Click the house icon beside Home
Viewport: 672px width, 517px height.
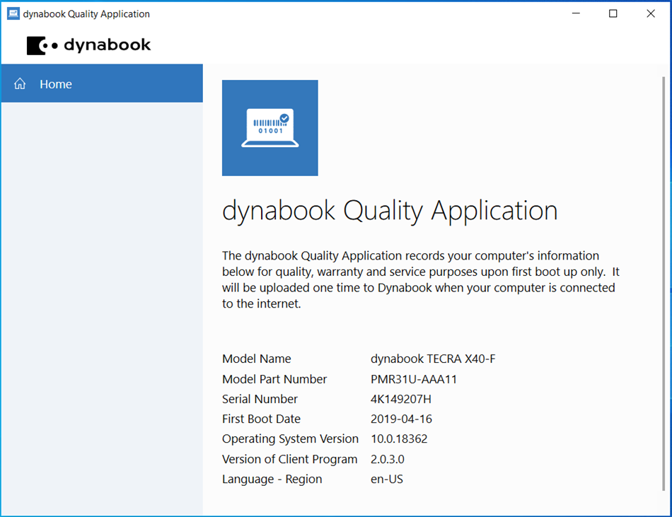20,83
